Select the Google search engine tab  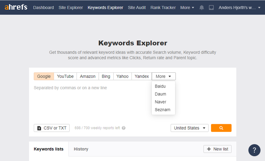[44, 76]
